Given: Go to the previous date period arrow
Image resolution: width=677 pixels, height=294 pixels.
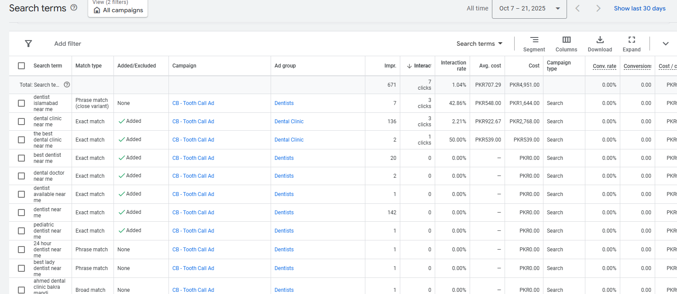Looking at the screenshot, I should click(577, 8).
